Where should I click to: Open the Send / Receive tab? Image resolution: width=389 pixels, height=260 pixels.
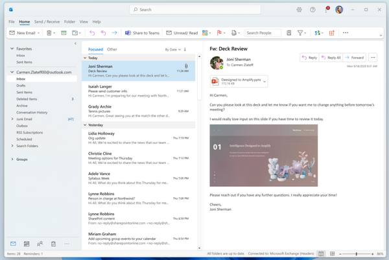[47, 22]
